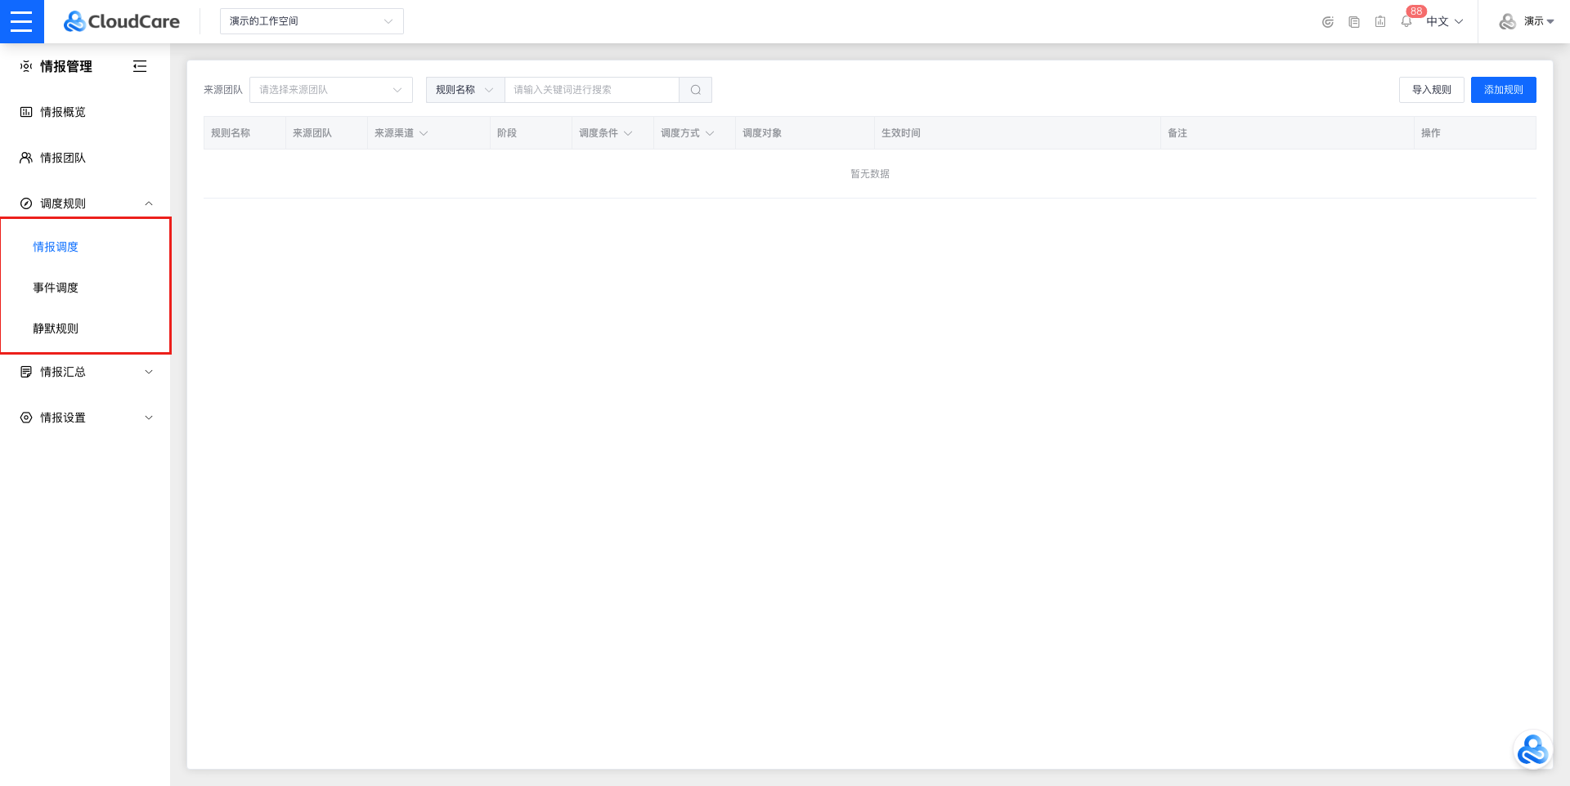This screenshot has height=786, width=1570.
Task: Click the swirl icon in header
Action: coord(1328,22)
